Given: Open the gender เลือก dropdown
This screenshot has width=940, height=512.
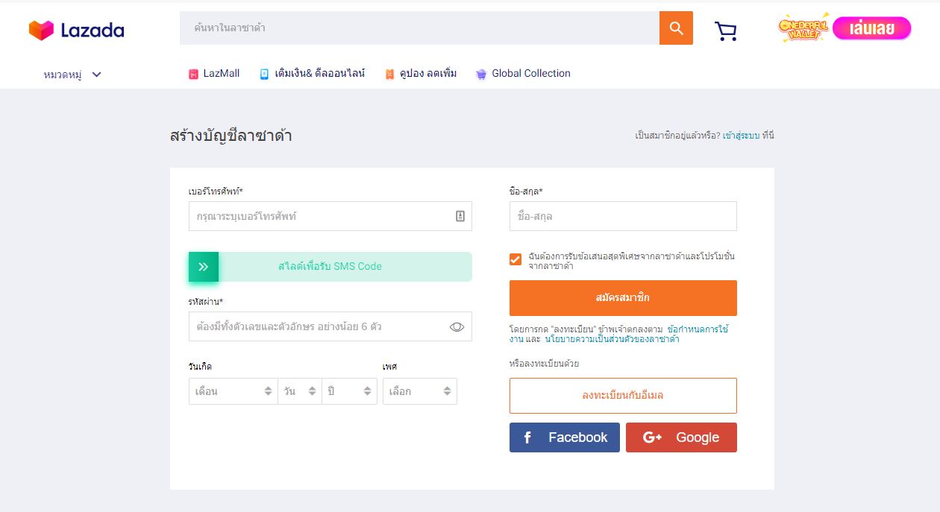Looking at the screenshot, I should [419, 391].
